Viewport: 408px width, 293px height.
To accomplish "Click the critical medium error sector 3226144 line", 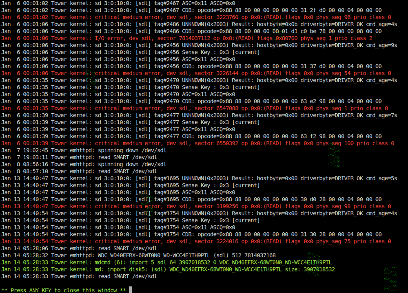I will pos(196,73).
